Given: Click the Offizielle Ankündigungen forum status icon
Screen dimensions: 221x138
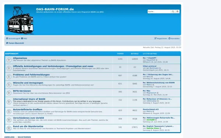Looking at the screenshot, I should point(9,68).
